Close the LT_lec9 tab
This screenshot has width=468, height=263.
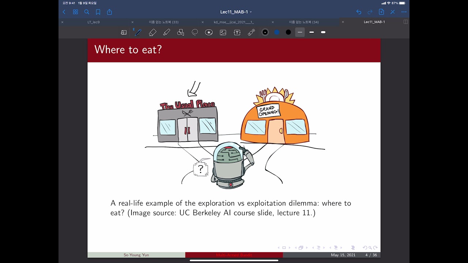tap(62, 22)
